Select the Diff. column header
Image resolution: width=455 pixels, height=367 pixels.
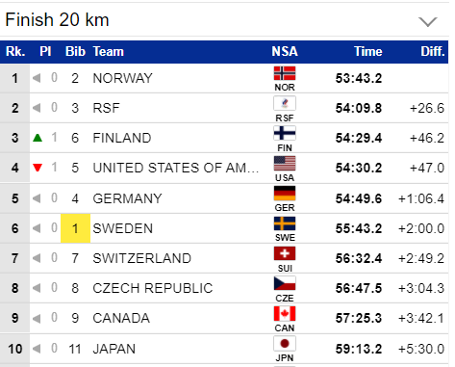pyautogui.click(x=433, y=51)
